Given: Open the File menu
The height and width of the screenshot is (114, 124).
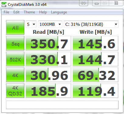Looking at the screenshot, I should [6, 12].
